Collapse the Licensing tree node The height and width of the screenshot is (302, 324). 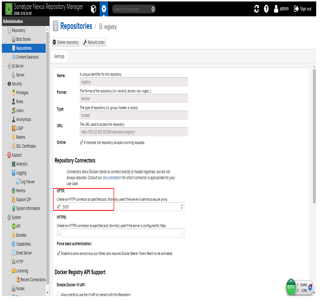click(x=10, y=271)
